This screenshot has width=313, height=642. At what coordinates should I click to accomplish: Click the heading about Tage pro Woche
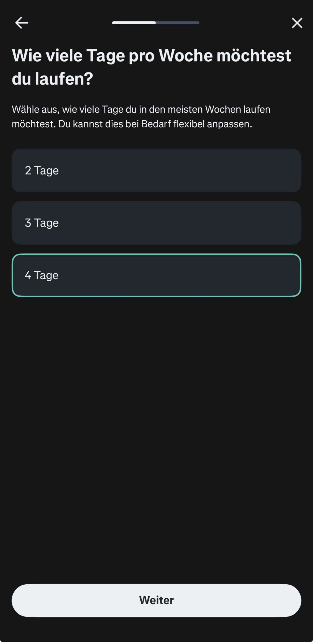coord(151,67)
